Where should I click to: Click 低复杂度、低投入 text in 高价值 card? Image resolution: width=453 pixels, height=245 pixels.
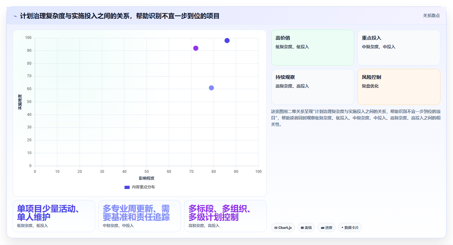point(292,47)
